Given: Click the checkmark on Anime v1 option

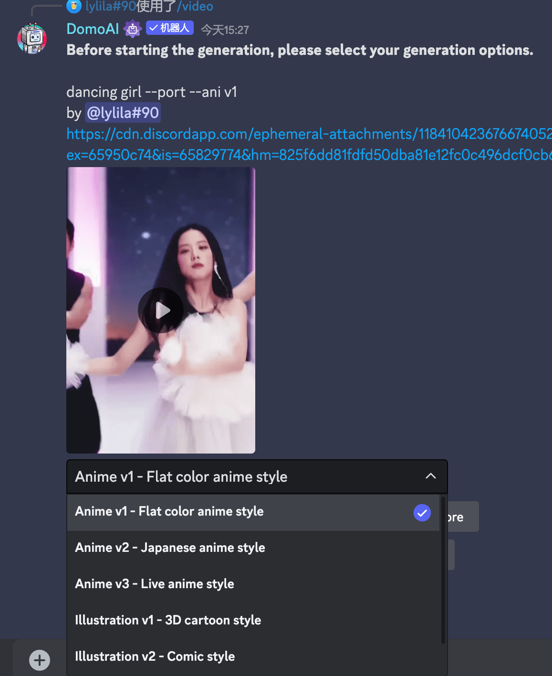Looking at the screenshot, I should (422, 513).
